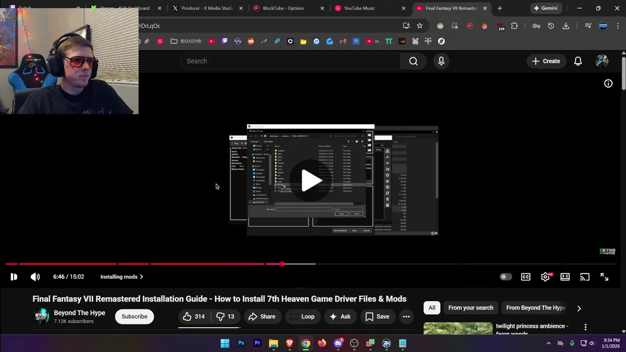Toggle the autoplay switch in player controls
The image size is (626, 352).
tap(506, 277)
